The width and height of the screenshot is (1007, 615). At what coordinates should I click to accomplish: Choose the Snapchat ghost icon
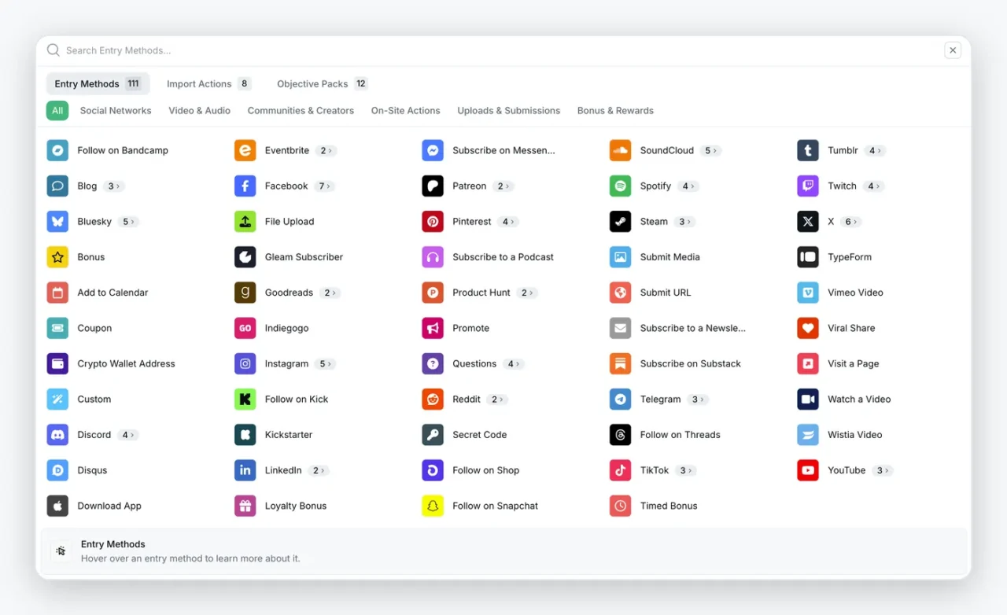pyautogui.click(x=433, y=506)
